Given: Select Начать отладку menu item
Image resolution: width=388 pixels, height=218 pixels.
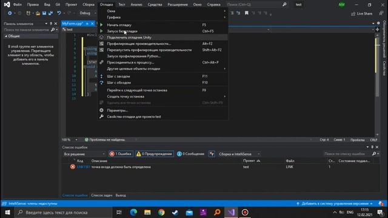Looking at the screenshot, I should click(163, 25).
